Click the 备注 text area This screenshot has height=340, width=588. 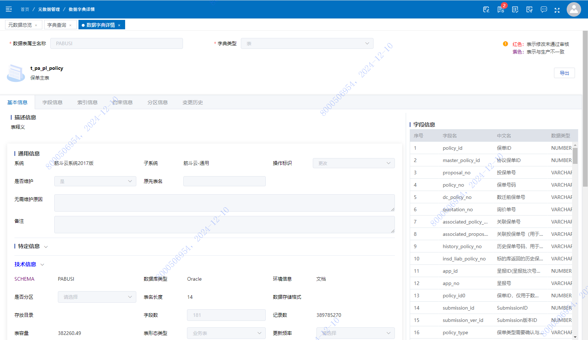[x=225, y=225]
